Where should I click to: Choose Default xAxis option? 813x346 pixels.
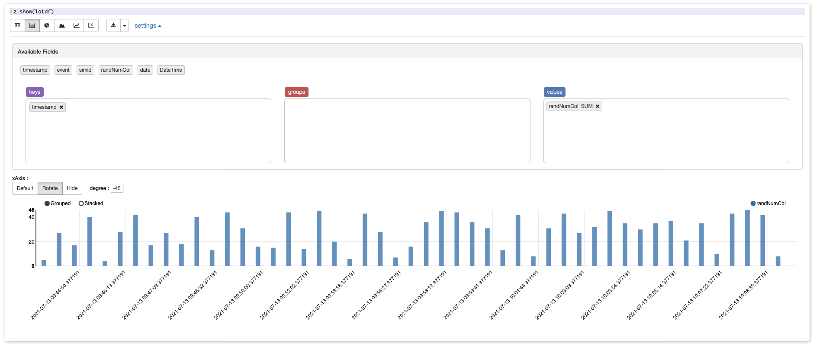(25, 188)
